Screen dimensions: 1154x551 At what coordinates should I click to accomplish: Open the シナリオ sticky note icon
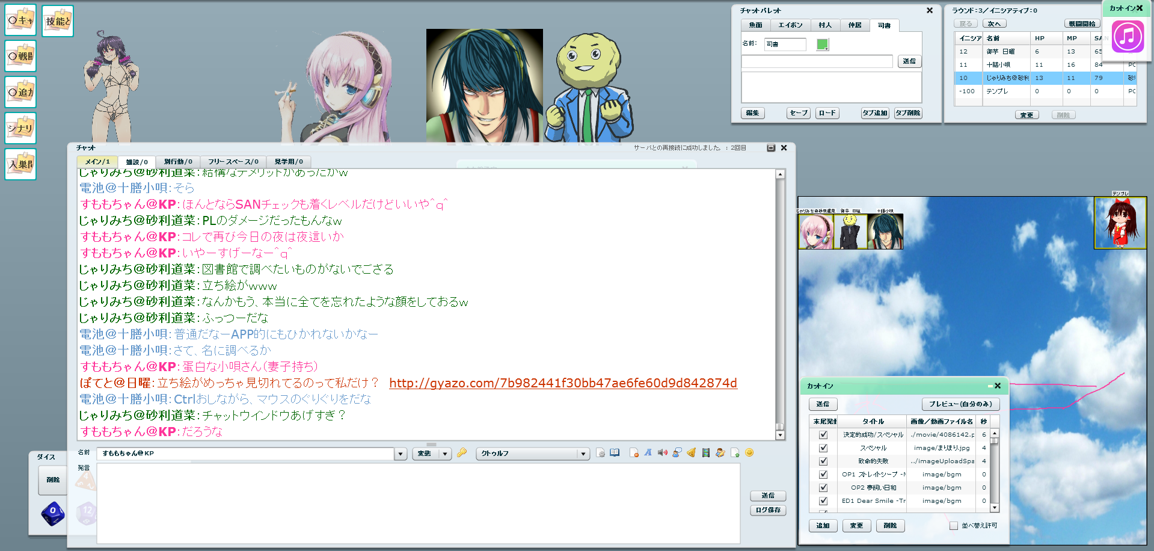click(20, 128)
